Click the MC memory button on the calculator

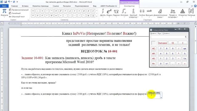click(154, 48)
